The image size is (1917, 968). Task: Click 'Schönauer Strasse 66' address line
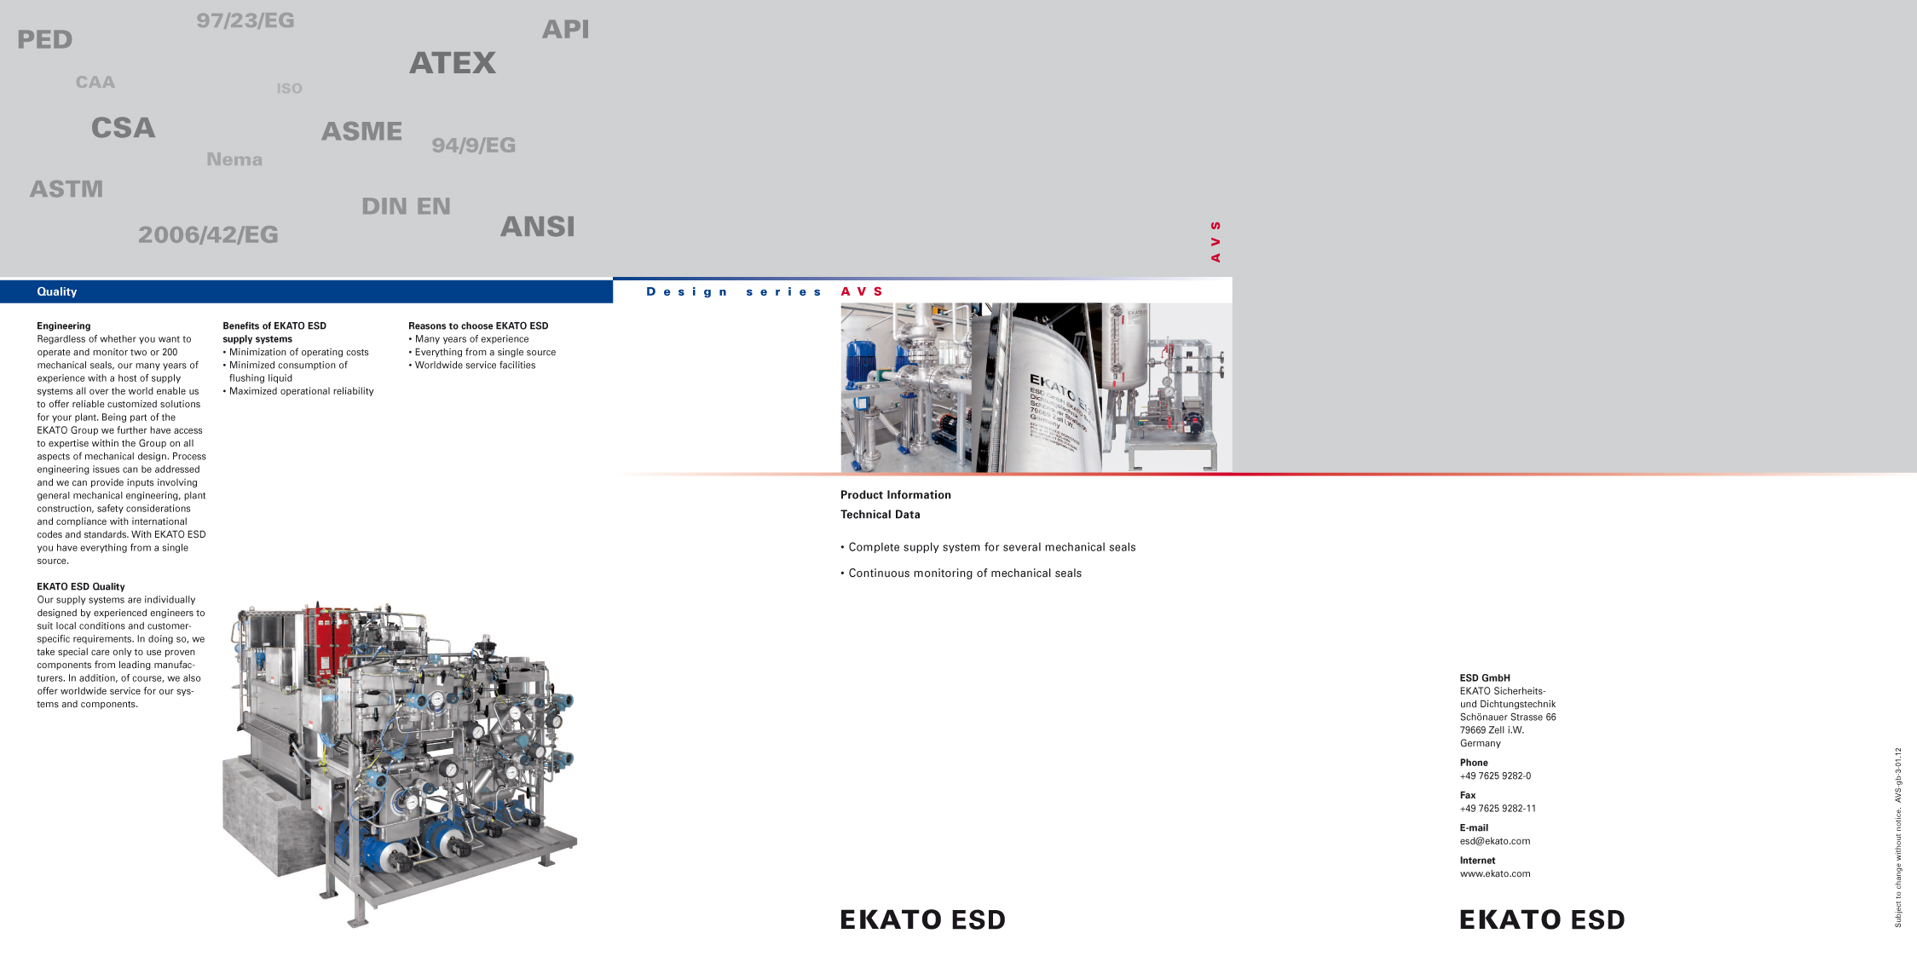1508,717
